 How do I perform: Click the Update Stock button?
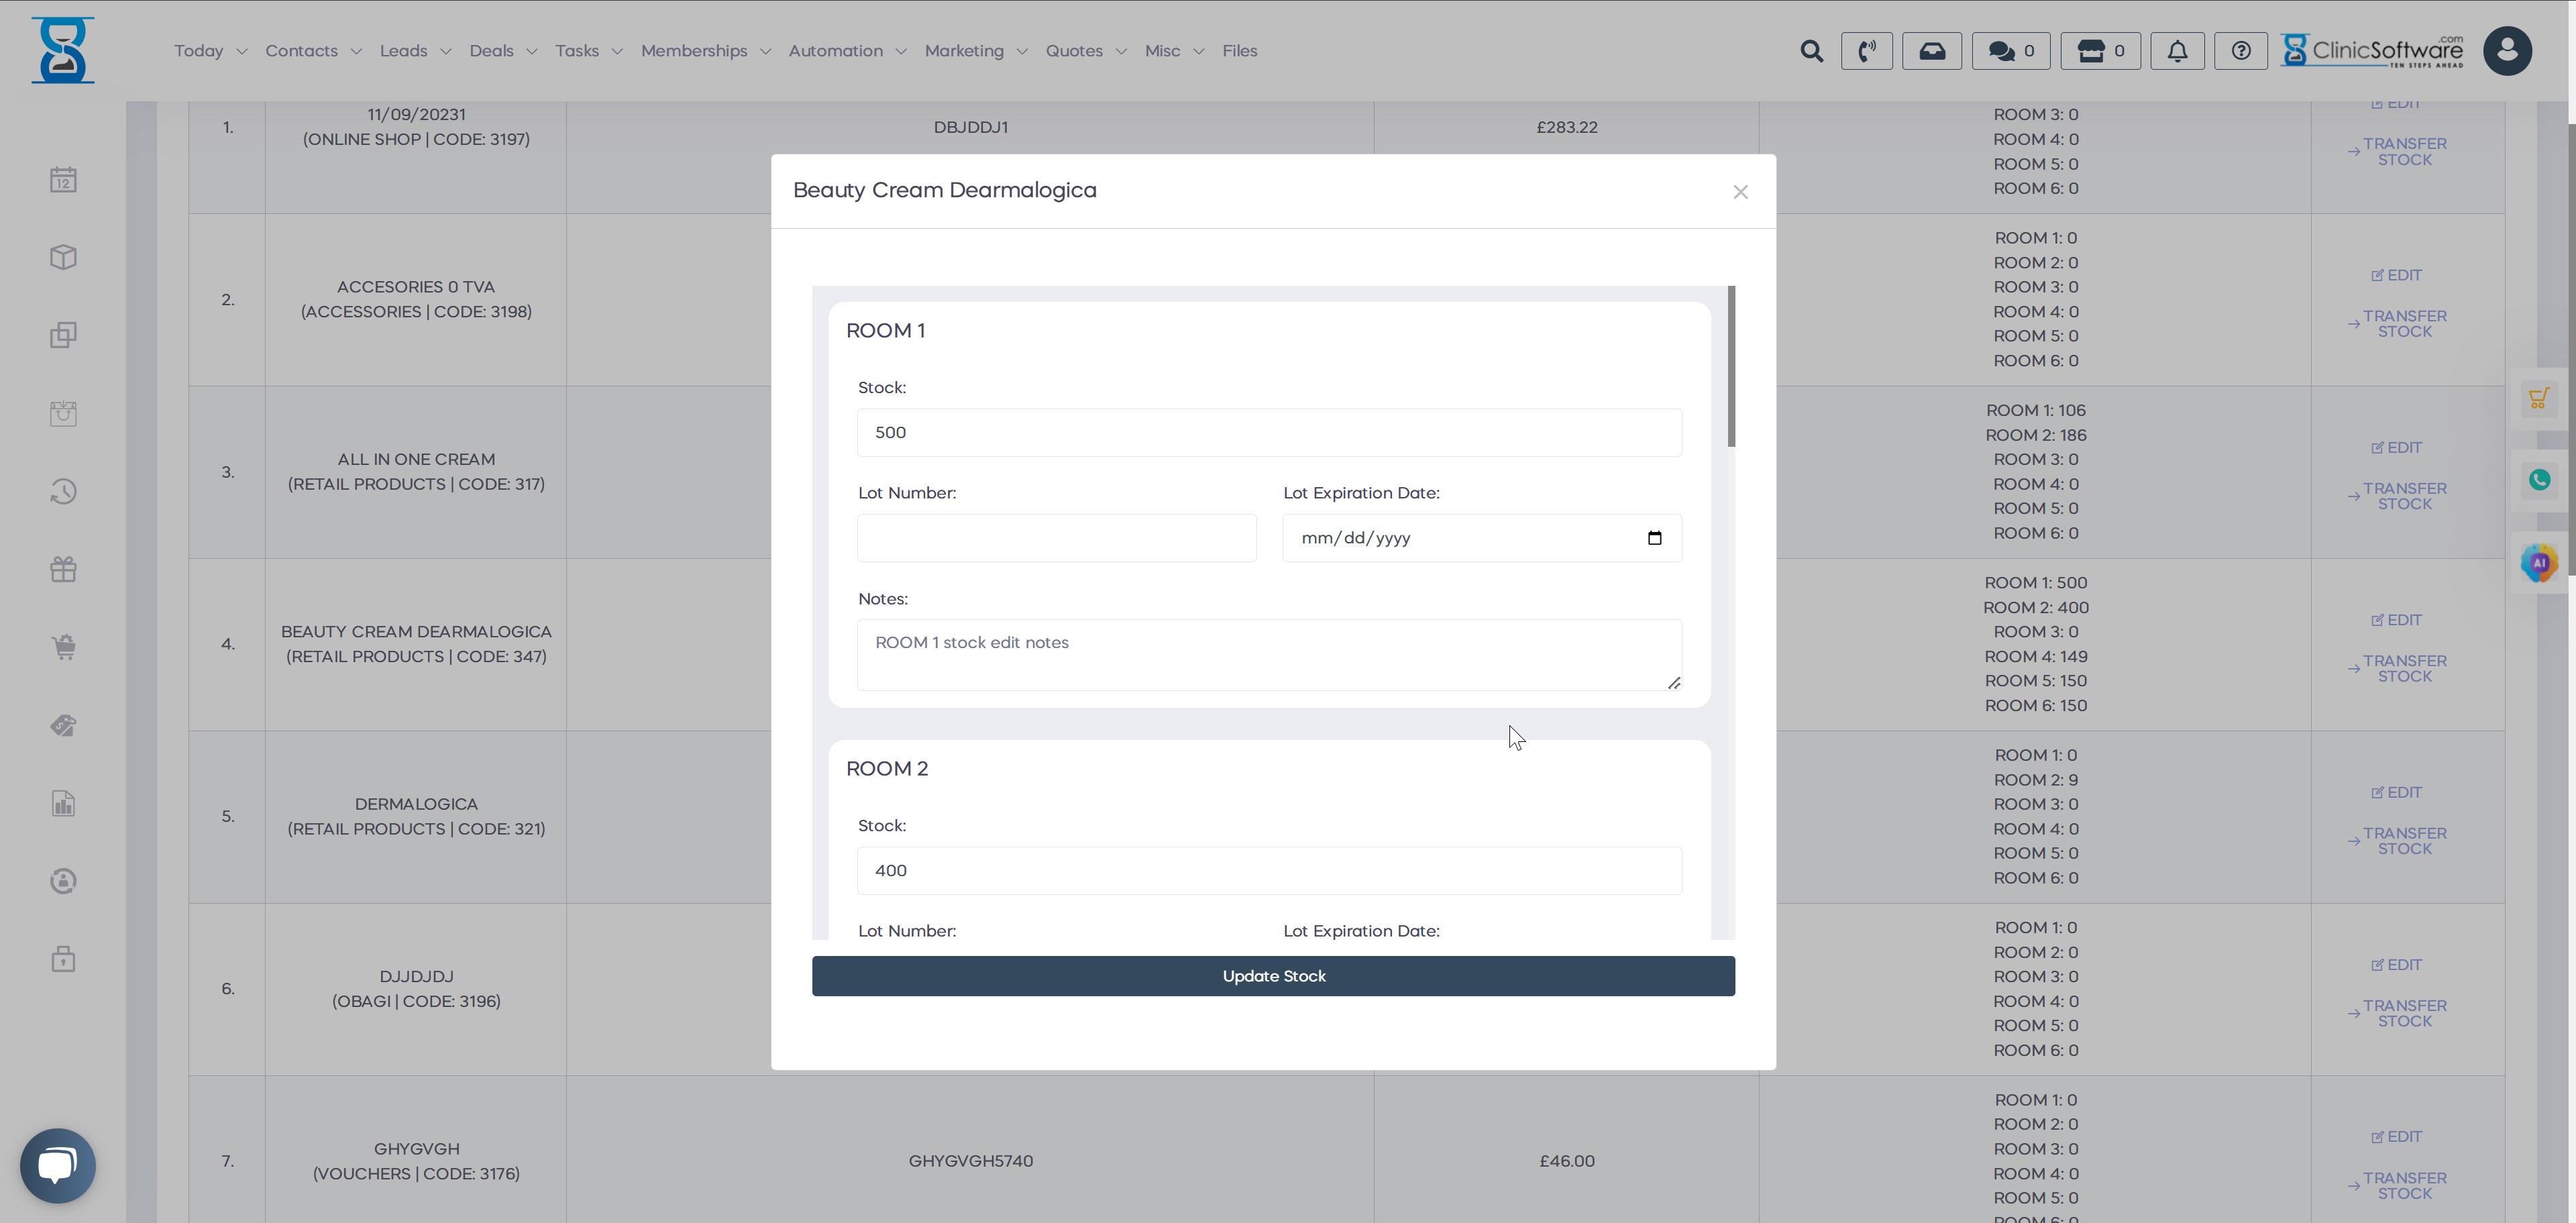[x=1272, y=976]
